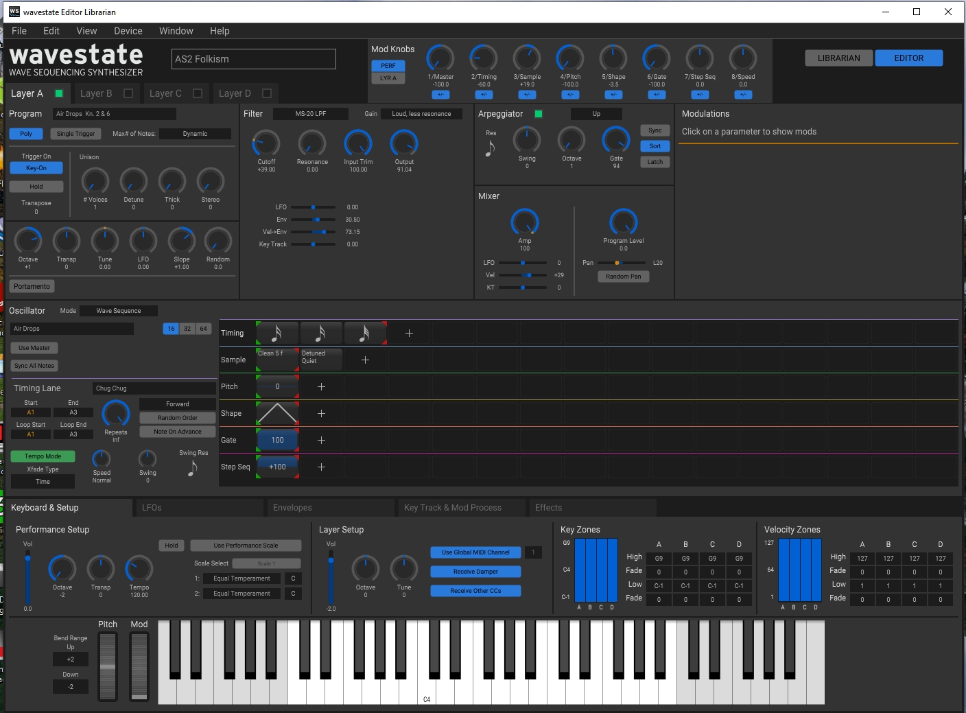The image size is (966, 713).
Task: Select the first note step in Timing lane
Action: tap(277, 333)
